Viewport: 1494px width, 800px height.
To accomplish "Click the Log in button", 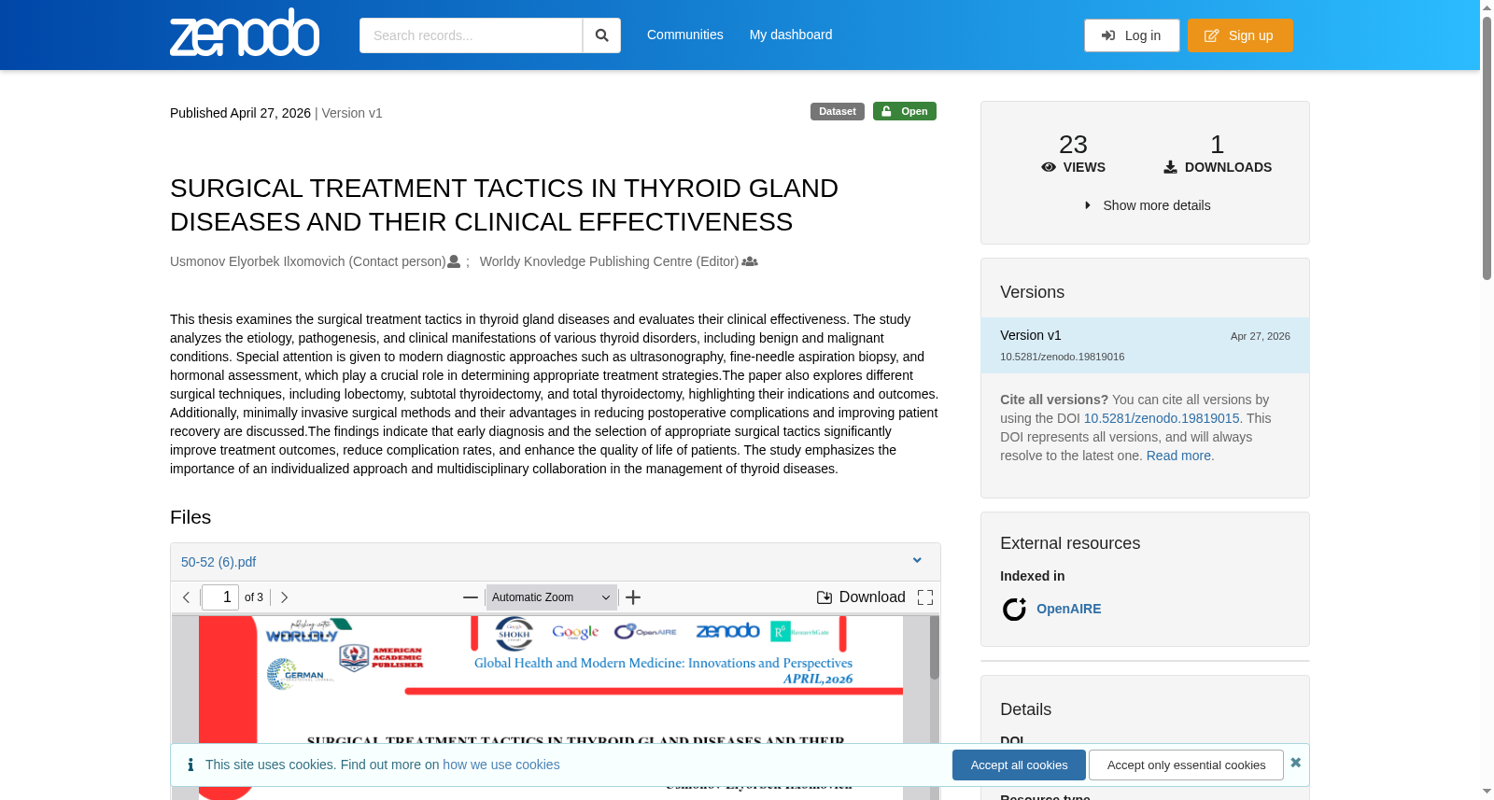I will pos(1132,35).
